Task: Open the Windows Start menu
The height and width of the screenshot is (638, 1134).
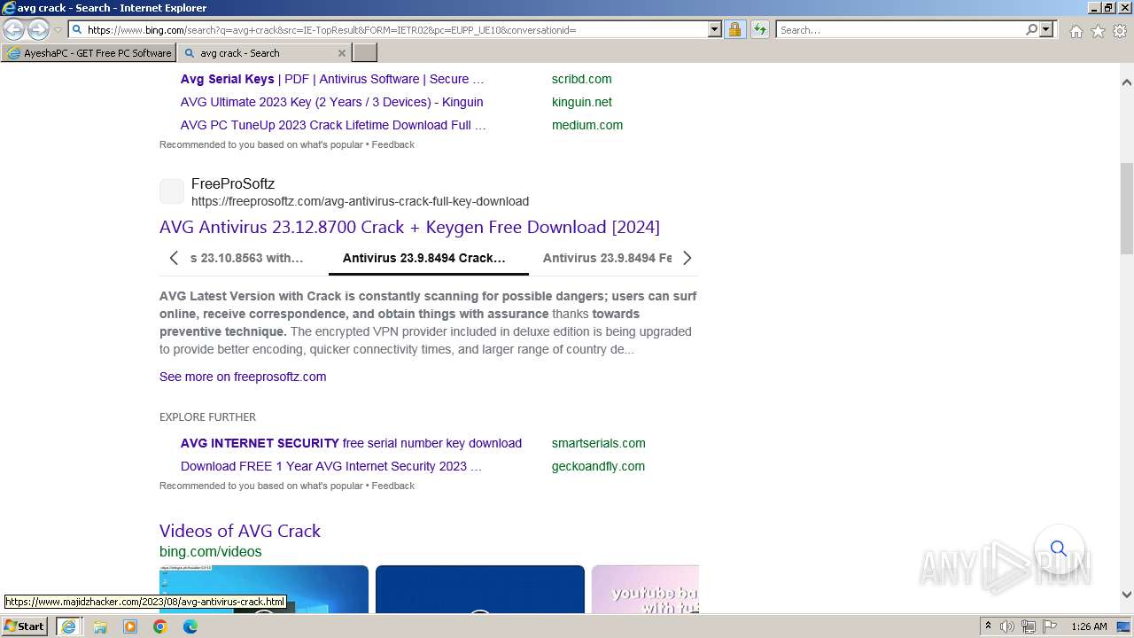Action: [25, 626]
